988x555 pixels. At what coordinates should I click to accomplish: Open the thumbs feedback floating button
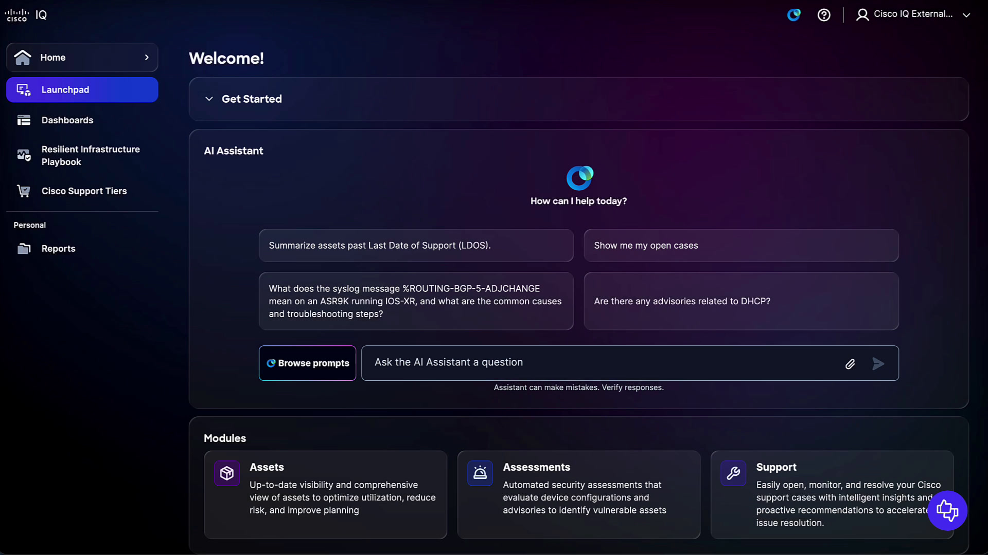[x=947, y=511]
